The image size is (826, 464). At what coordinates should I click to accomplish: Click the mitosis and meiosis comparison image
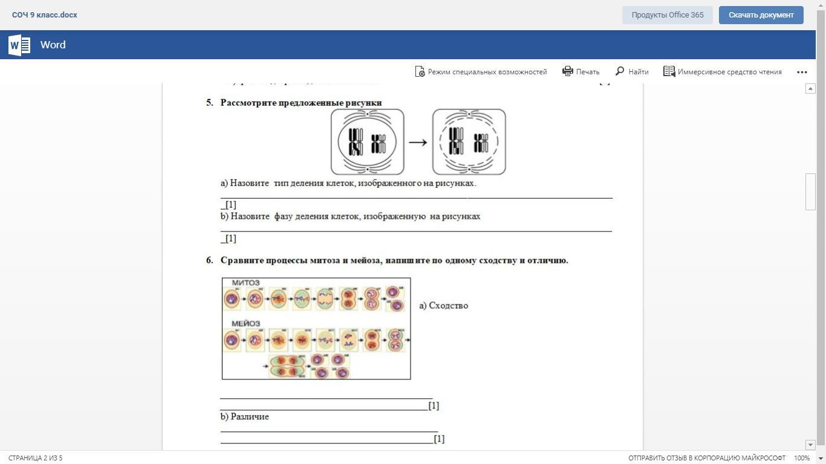pos(316,329)
